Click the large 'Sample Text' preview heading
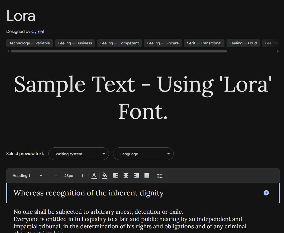 (143, 98)
